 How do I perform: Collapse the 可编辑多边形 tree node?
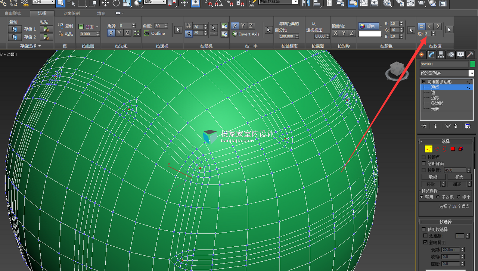coord(424,82)
